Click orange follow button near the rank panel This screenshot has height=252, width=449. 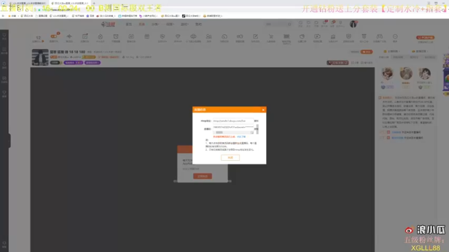[366, 52]
